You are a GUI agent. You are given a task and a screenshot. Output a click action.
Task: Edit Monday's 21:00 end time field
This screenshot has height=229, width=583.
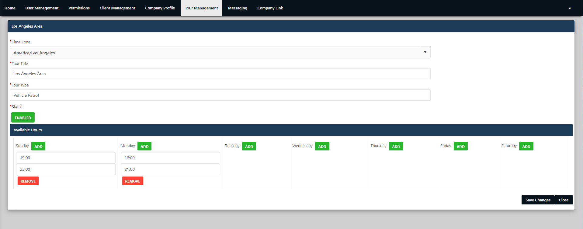click(x=170, y=169)
